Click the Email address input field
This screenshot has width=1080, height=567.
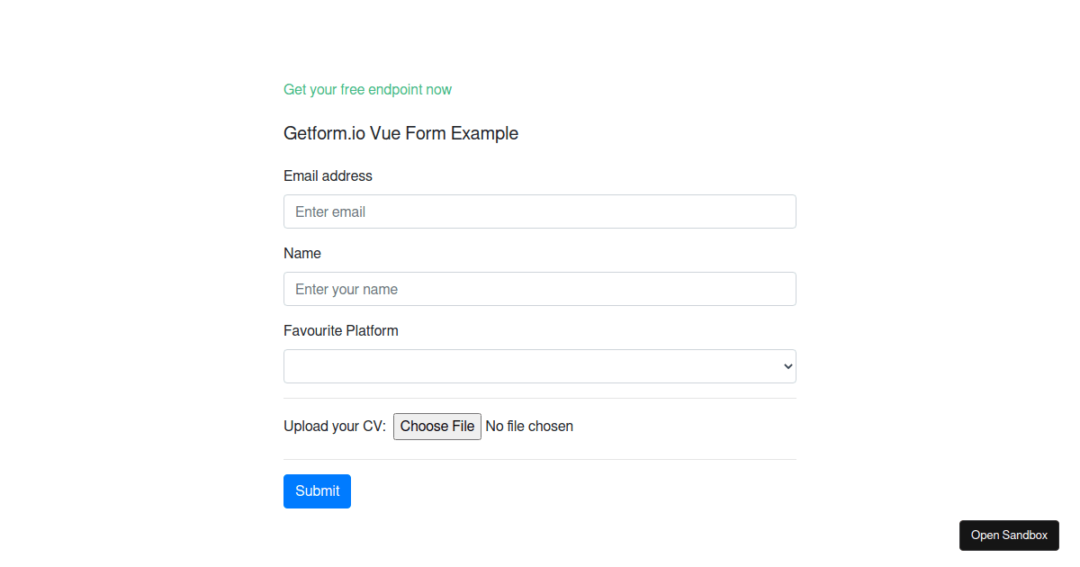pos(540,211)
